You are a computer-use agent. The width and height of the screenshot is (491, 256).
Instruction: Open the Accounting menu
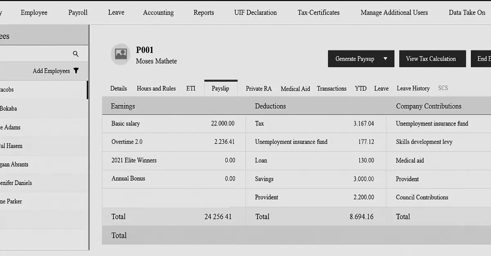158,12
